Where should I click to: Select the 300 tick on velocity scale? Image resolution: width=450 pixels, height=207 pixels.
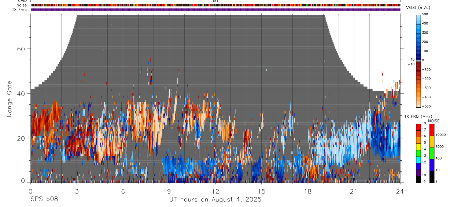(425, 32)
